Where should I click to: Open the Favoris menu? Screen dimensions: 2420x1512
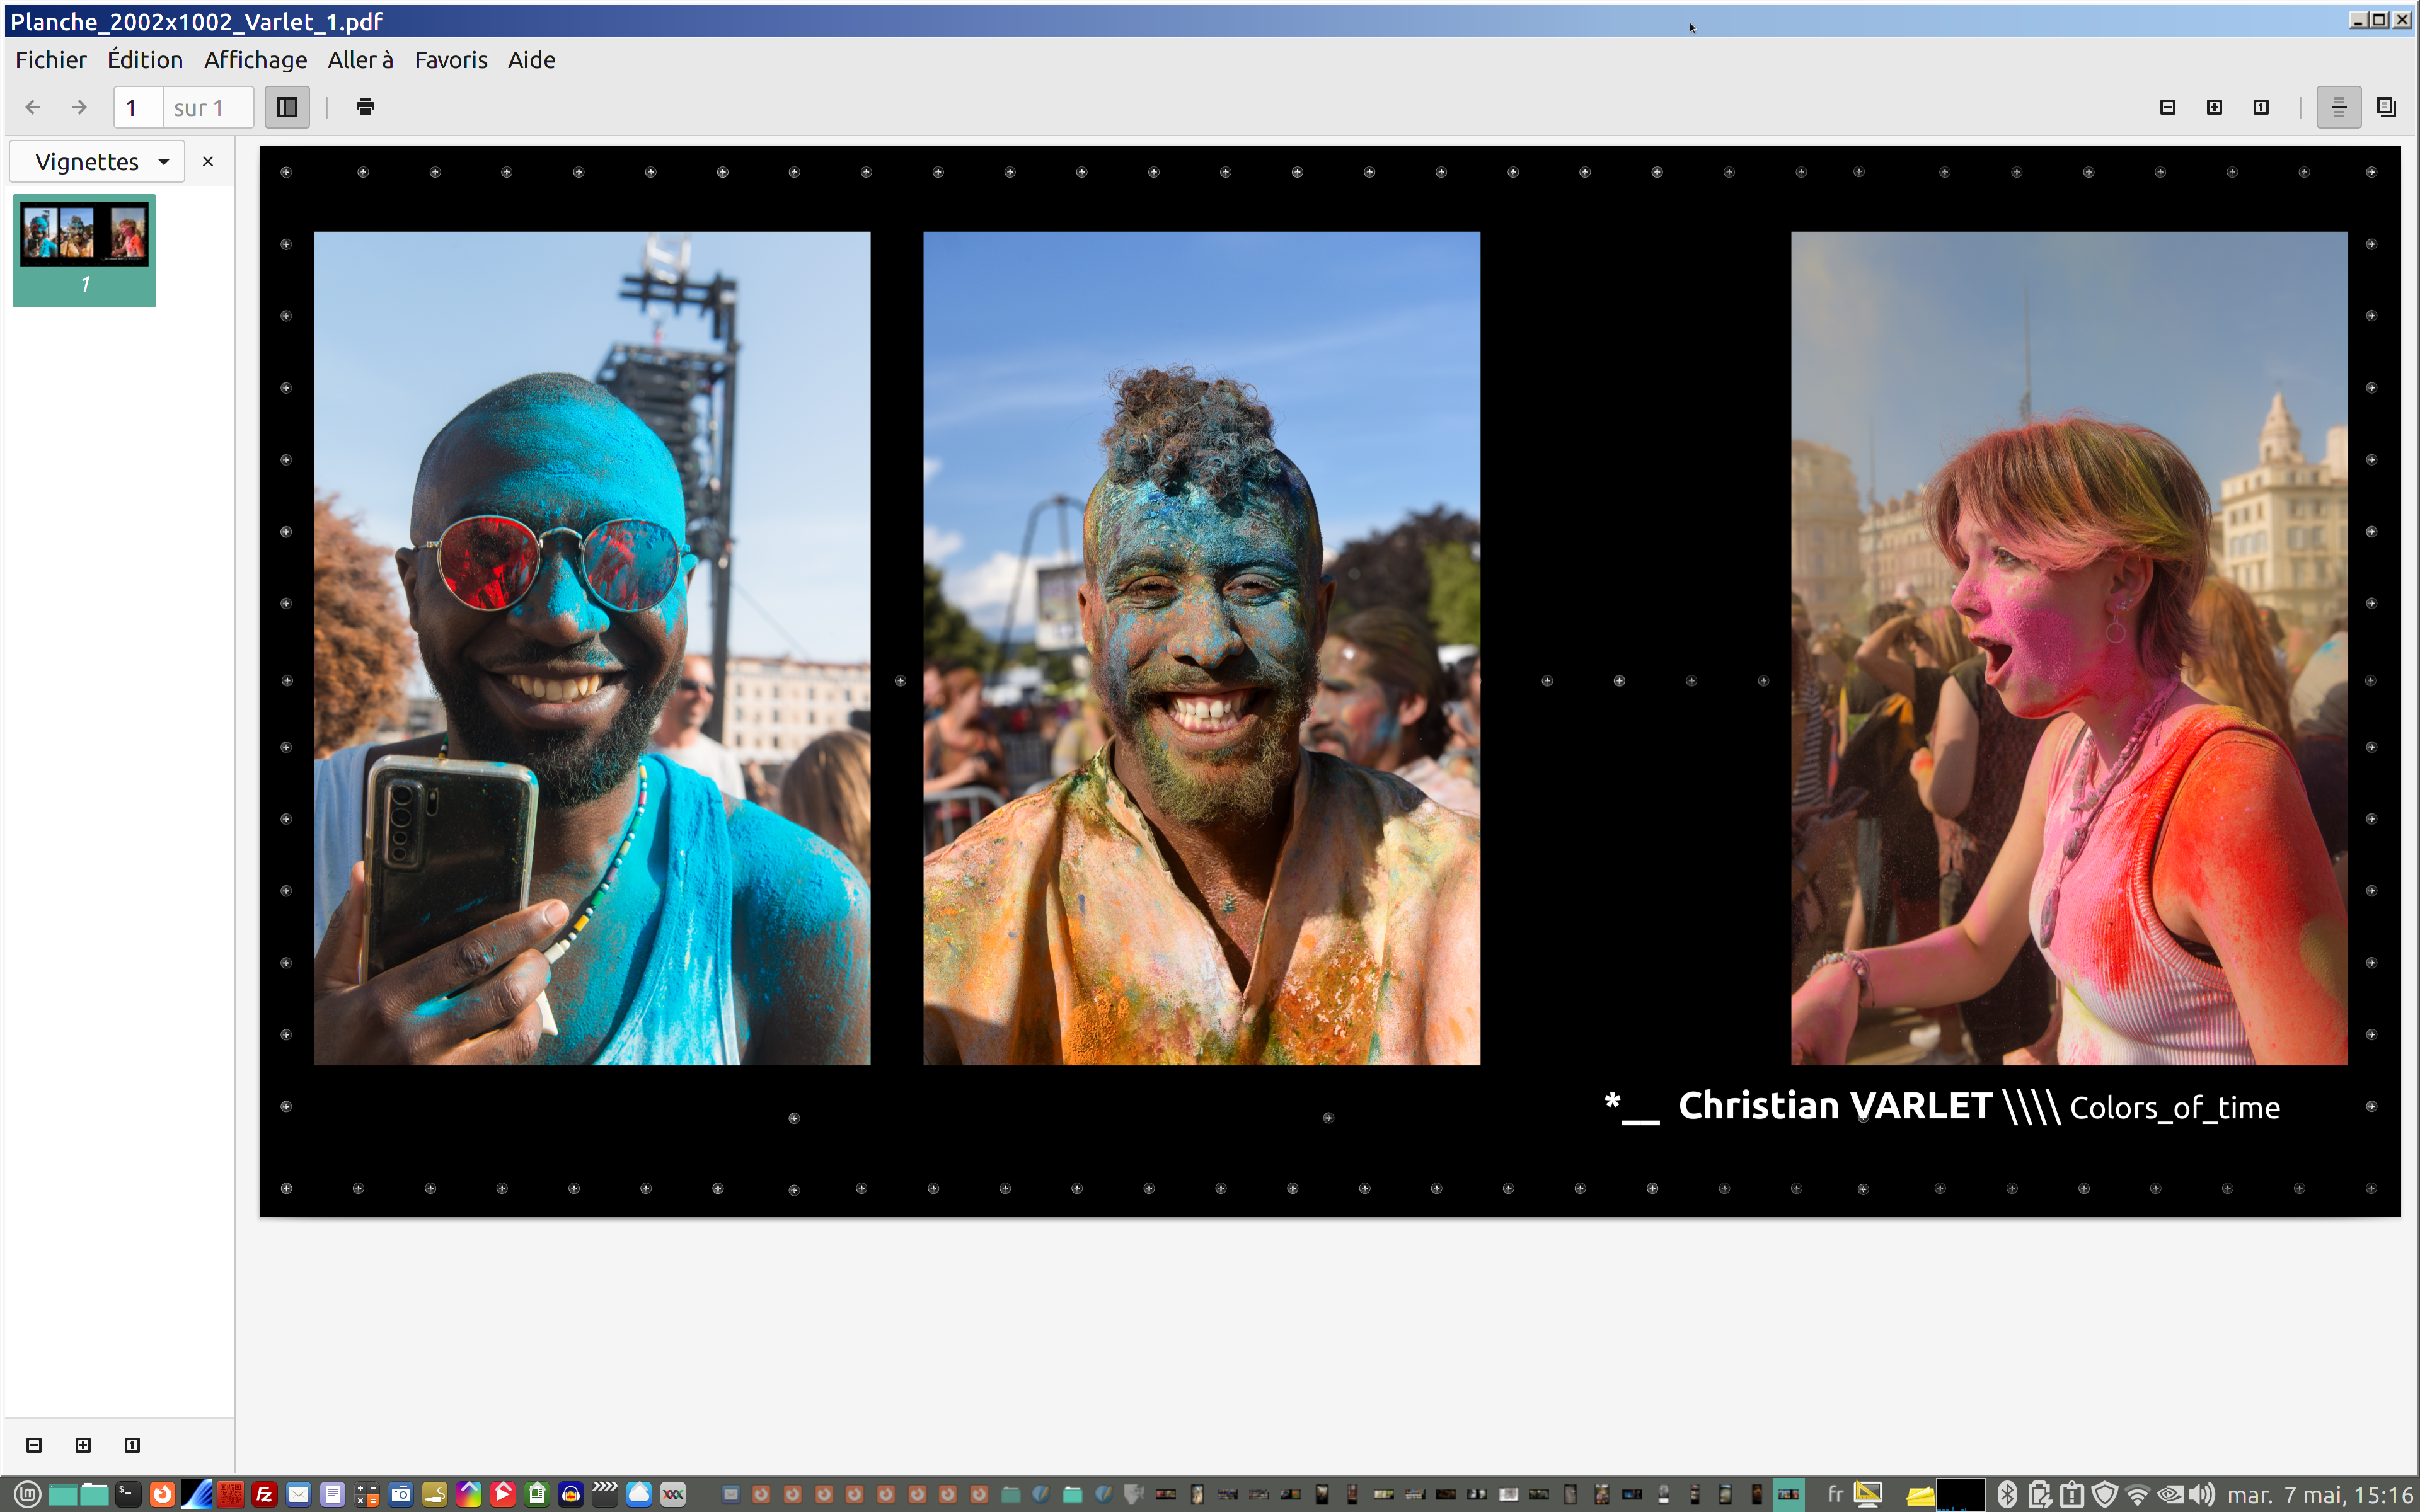pos(451,60)
